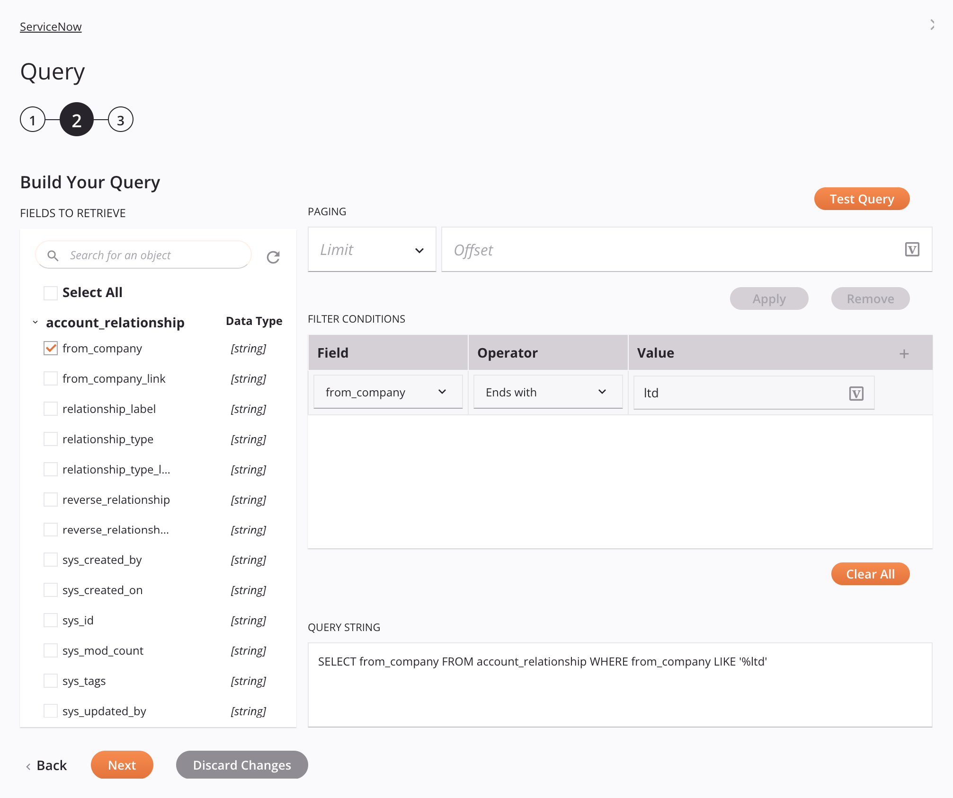Click the variable binding icon in Offset field
This screenshot has width=953, height=798.
point(913,249)
